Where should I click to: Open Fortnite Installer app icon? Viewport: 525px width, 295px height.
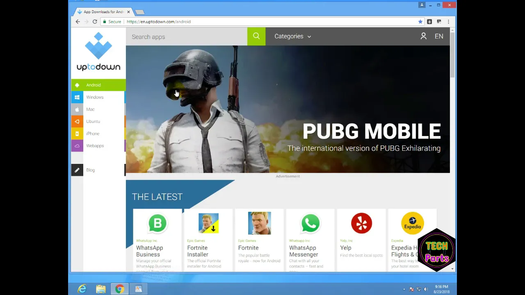(x=208, y=223)
